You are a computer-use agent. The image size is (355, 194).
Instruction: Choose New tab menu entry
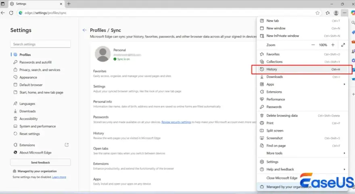(302, 21)
